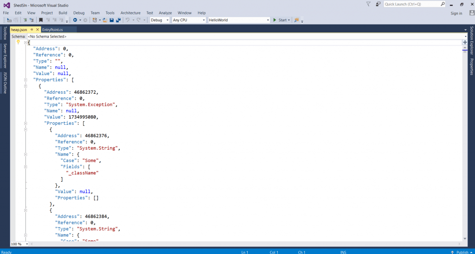
Task: Click the value 1734995080
Action: click(x=82, y=117)
